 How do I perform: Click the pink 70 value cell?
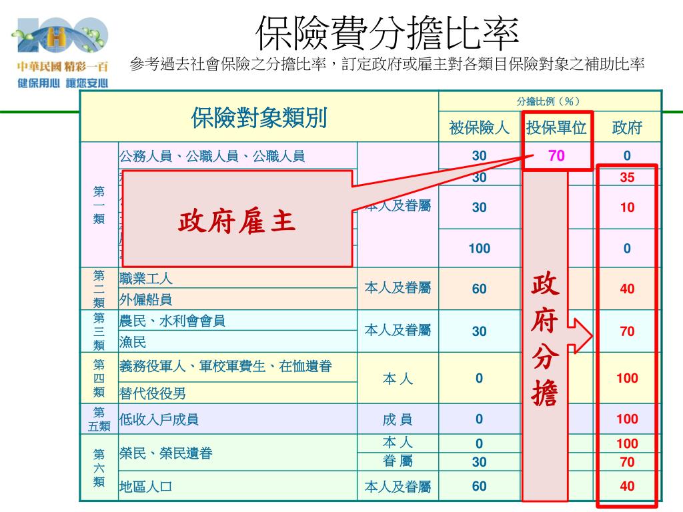click(556, 155)
